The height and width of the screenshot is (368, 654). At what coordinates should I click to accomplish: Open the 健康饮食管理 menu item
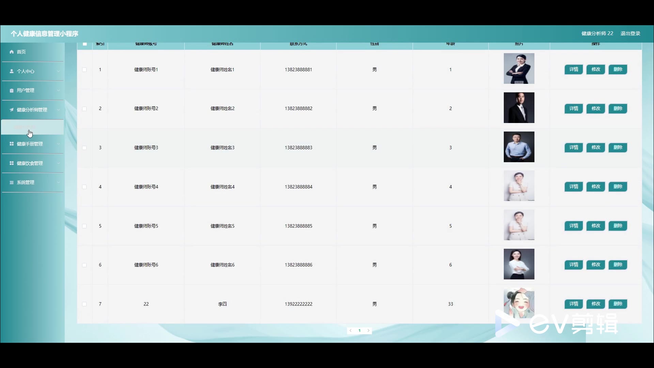pos(30,163)
